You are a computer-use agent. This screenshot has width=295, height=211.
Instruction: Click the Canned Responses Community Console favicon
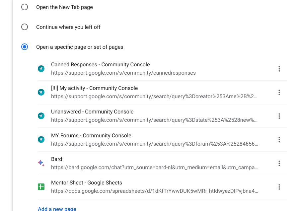[x=41, y=69]
